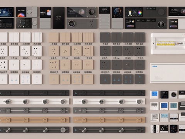Click the white four-button smart touch switch
This screenshot has height=139, width=185.
(x=25, y=79)
